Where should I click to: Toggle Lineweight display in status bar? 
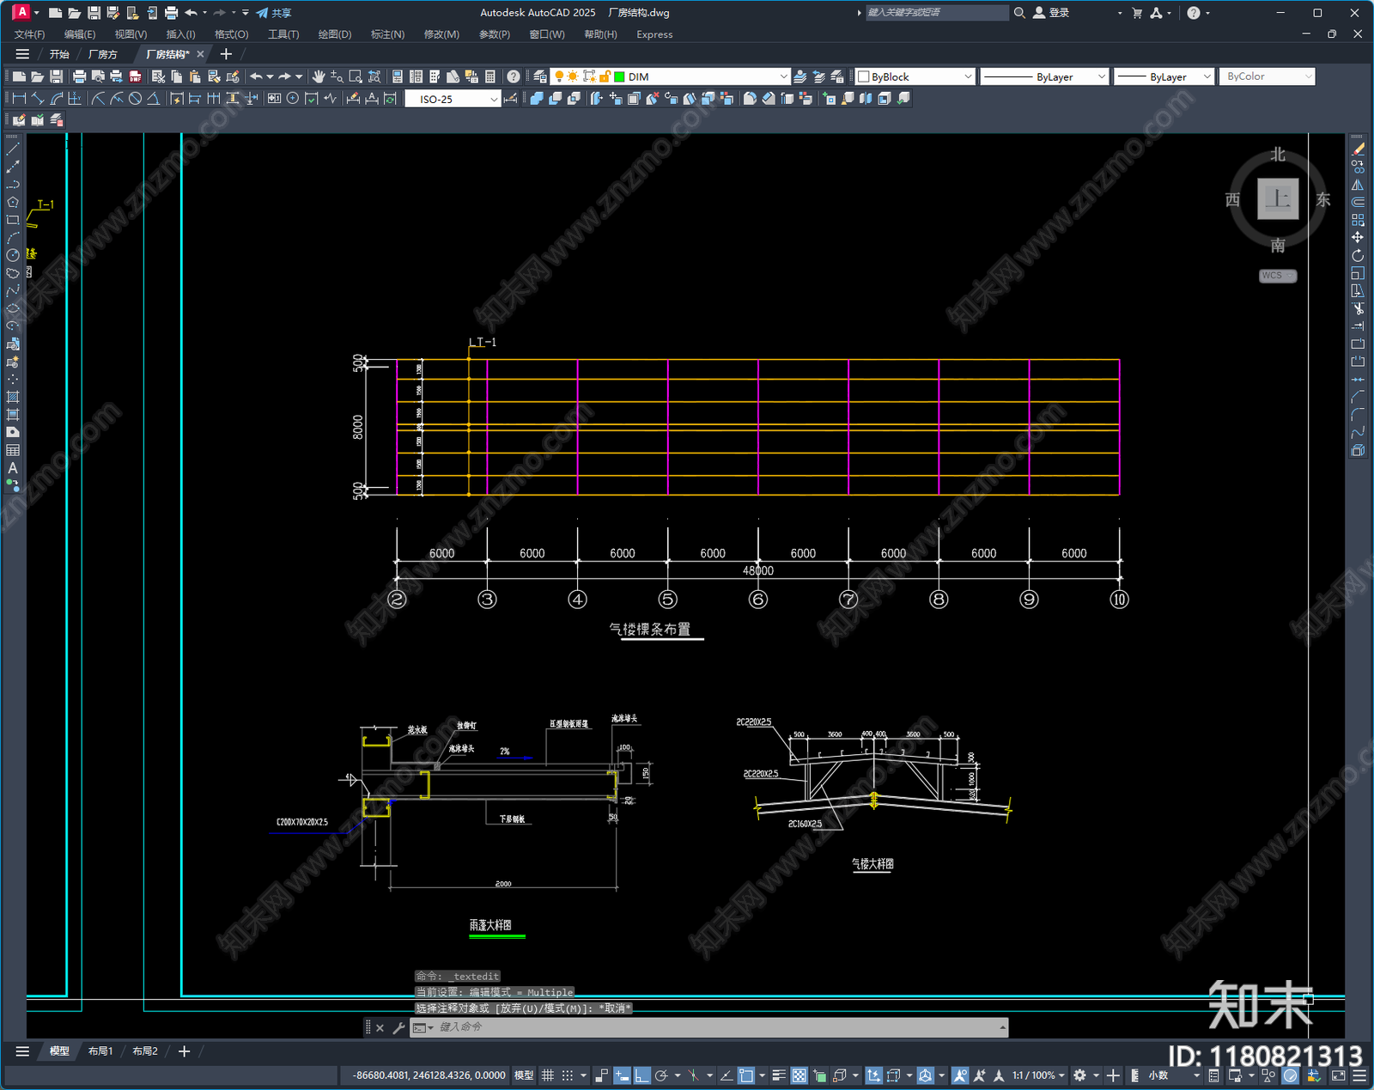(780, 1075)
